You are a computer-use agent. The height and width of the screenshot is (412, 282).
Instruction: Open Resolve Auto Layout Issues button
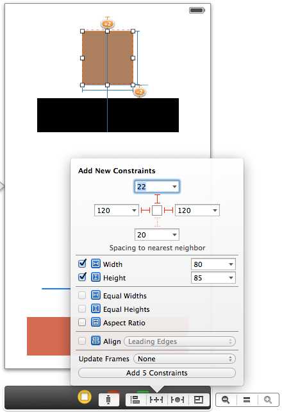pyautogui.click(x=178, y=400)
